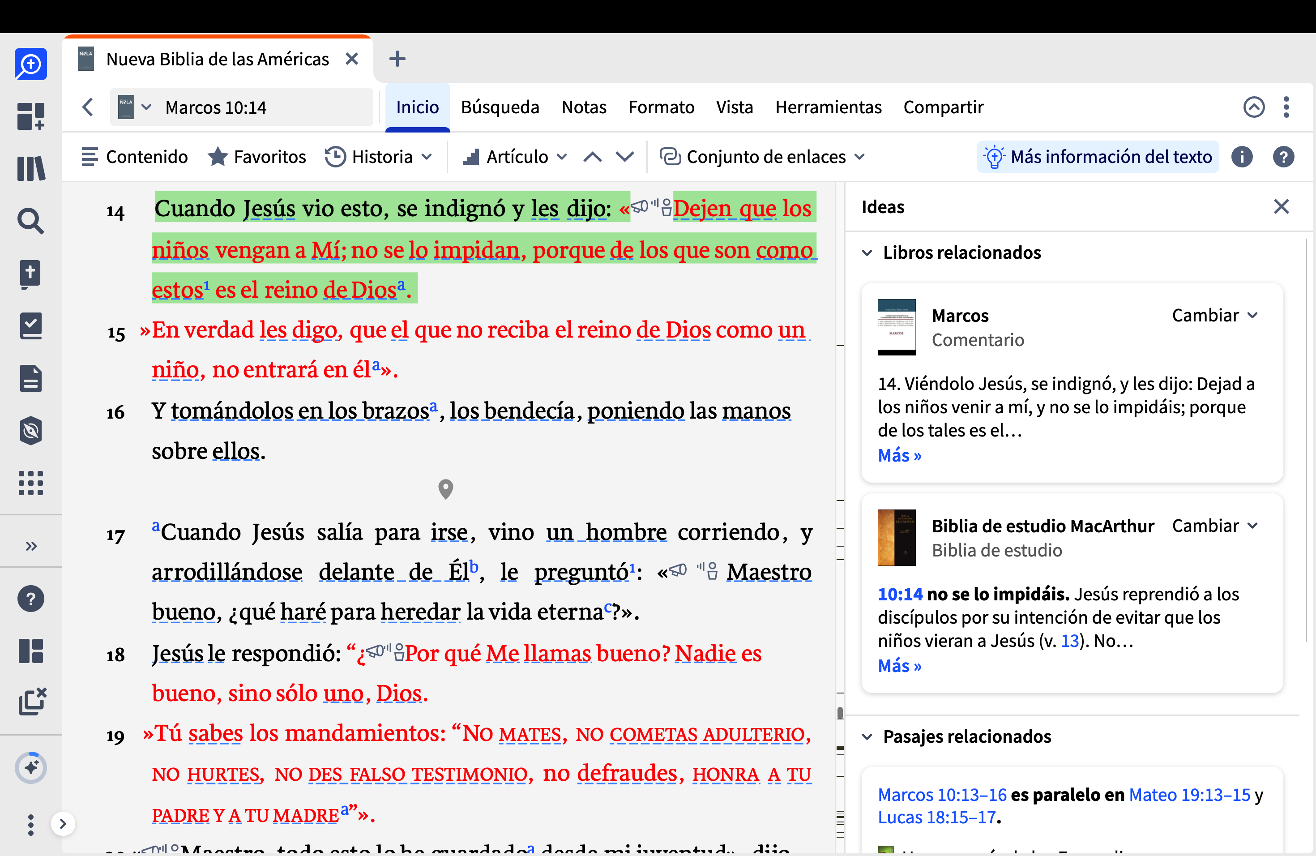Screen dimensions: 1316x856
Task: Open the AI sparkle assistant icon
Action: point(30,767)
